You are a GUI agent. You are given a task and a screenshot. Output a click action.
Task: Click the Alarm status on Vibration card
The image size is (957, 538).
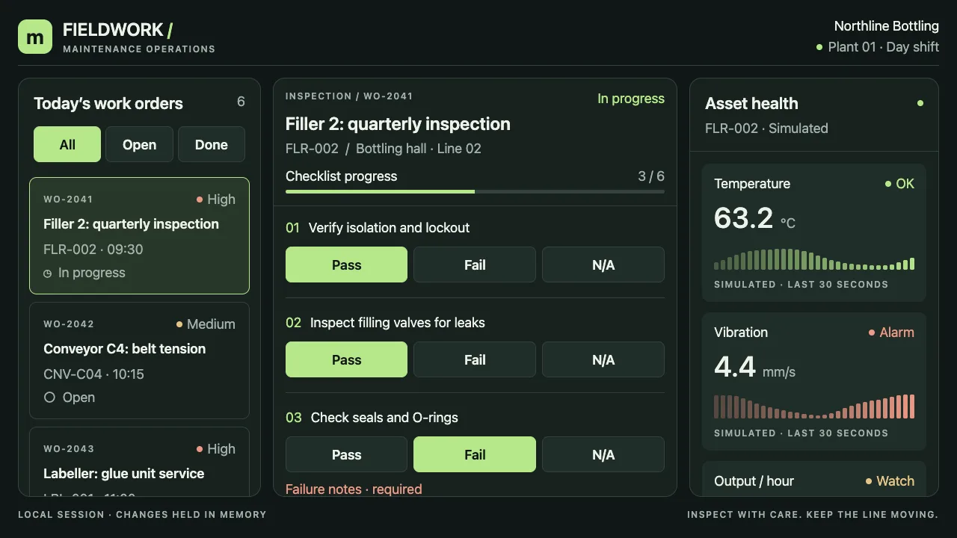891,333
